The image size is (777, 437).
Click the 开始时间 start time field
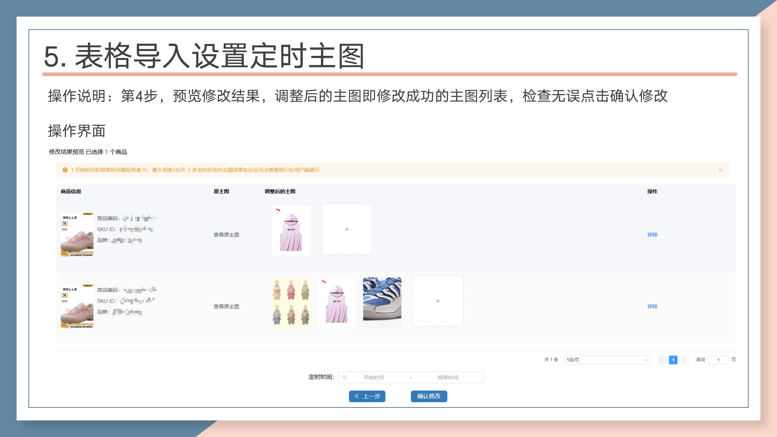coord(374,378)
